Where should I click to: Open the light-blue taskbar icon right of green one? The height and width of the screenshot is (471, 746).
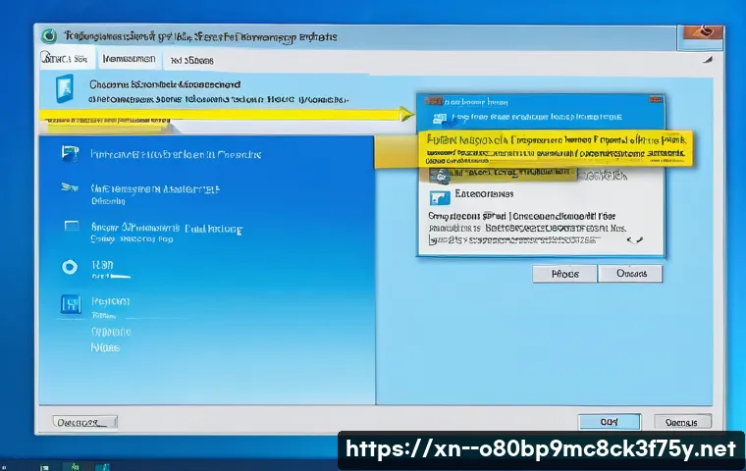point(103,467)
